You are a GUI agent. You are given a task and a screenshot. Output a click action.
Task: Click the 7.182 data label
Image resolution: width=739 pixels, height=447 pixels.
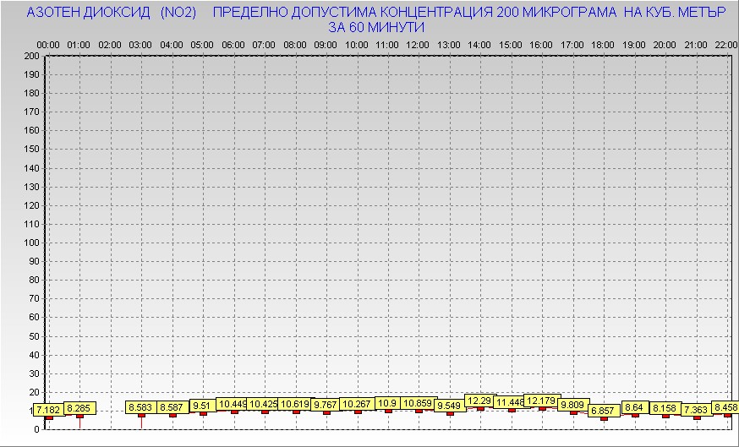[49, 410]
